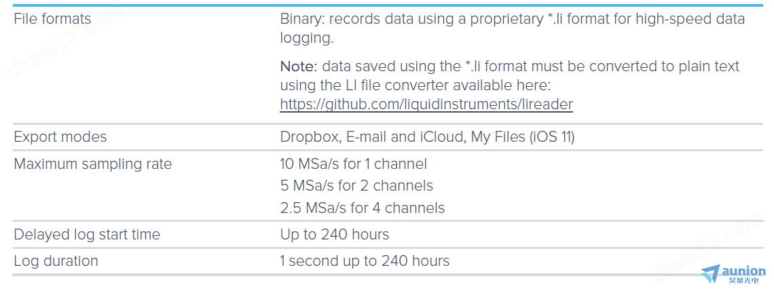Click the bold Note text

pyautogui.click(x=297, y=66)
